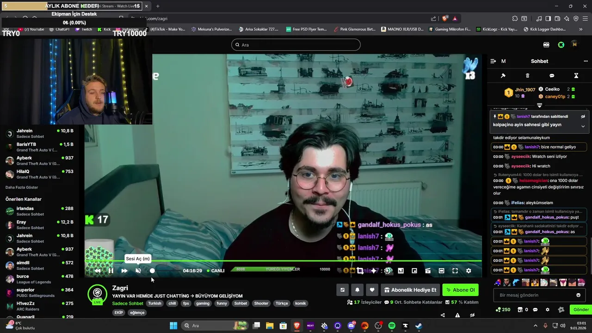This screenshot has height=333, width=592.
Task: Open stream stats chart icon in player
Action: click(401, 271)
